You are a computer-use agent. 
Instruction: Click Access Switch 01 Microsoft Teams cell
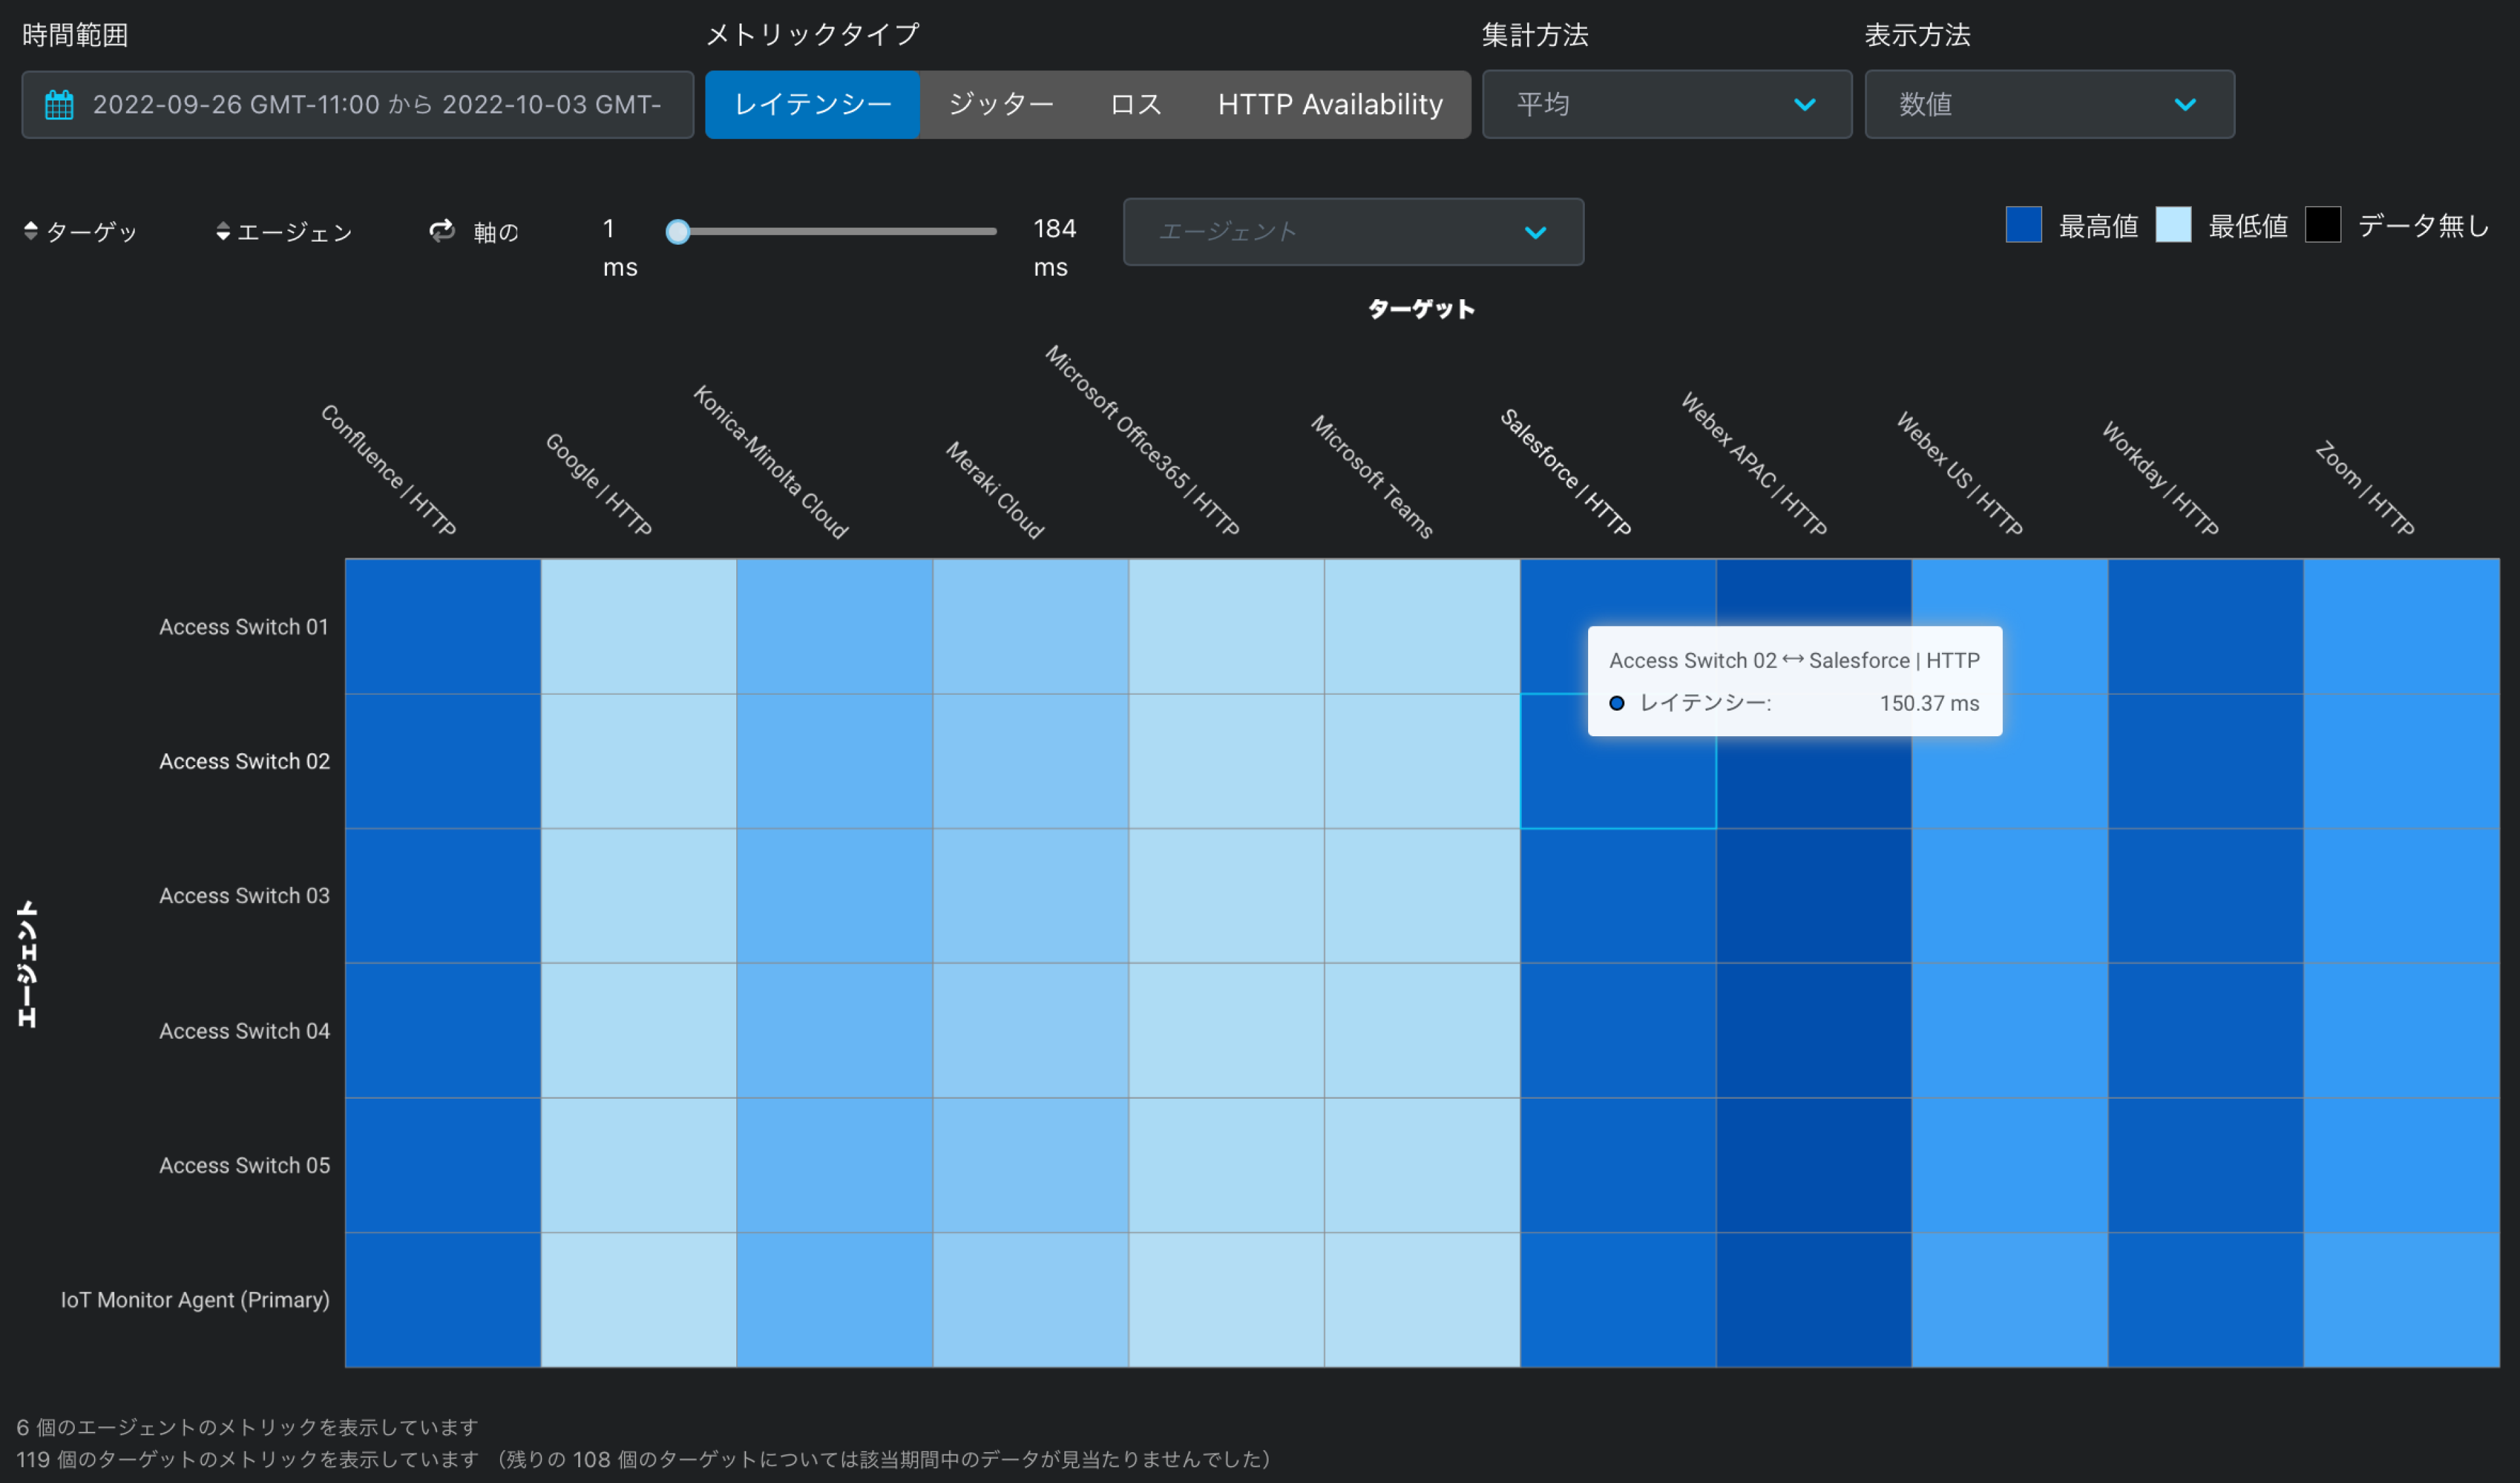[1422, 626]
